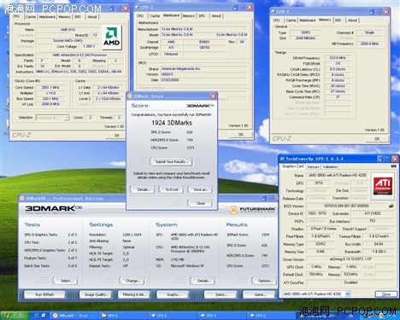Image resolution: width=400 pixels, height=320 pixels.
Task: Open the Memory tab in the CPU-Z Mainboard window
Action: [x=189, y=16]
